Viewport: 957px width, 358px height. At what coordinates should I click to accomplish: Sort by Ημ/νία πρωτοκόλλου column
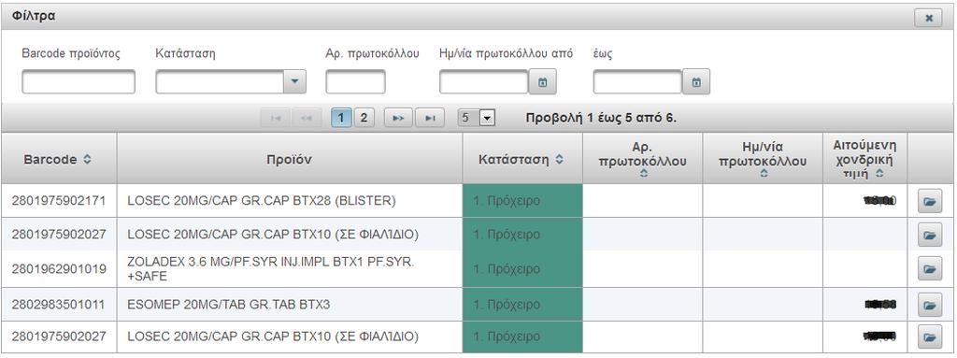click(764, 174)
